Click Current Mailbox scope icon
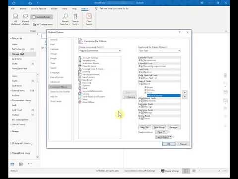The image size is (238, 179). click(25, 19)
